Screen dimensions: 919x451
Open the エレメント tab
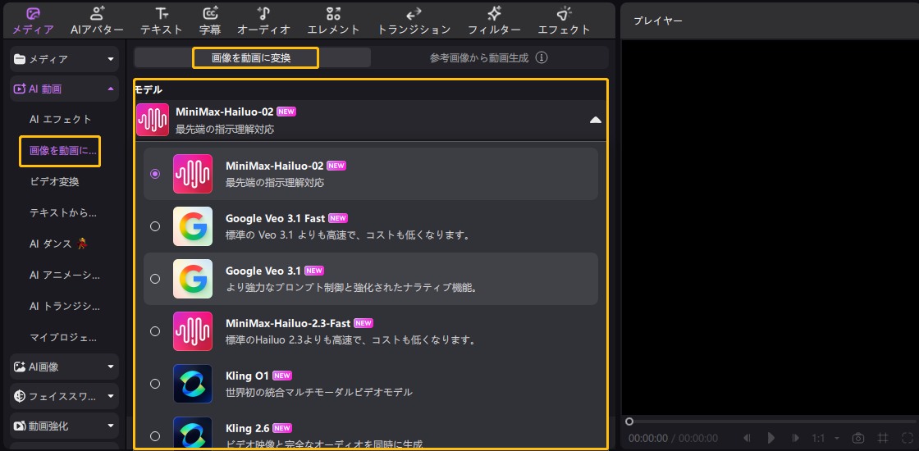(x=333, y=20)
